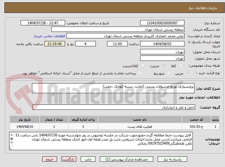Viewport: 225px width, 167px height.
Task: Click the تاریخ نیاز column header
Action: (x=25, y=119)
